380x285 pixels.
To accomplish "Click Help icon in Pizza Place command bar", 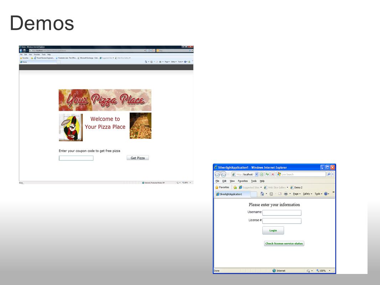I will tap(185, 62).
